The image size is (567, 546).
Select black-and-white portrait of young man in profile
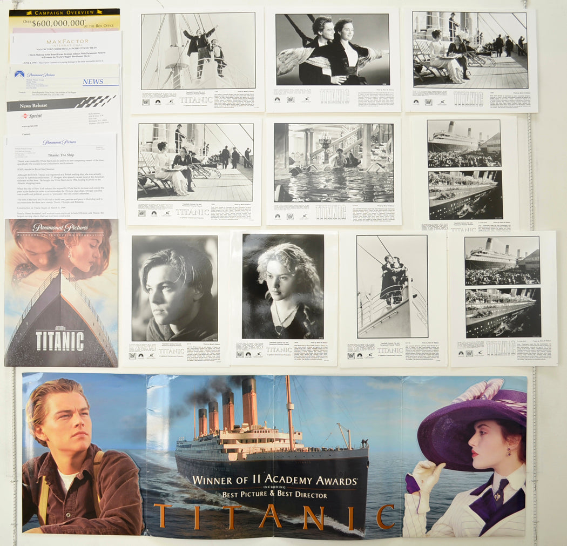coord(174,288)
